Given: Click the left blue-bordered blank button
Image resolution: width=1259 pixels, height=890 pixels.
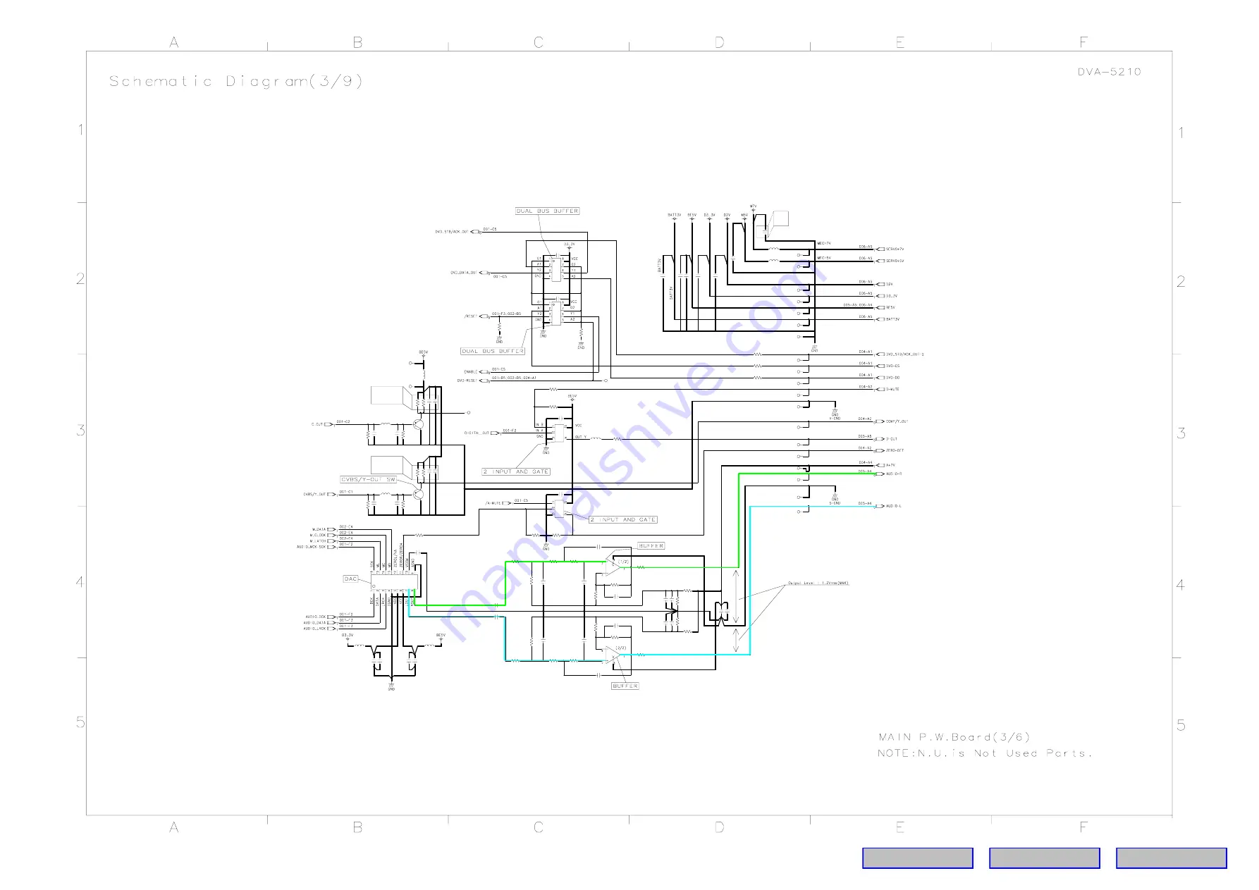Looking at the screenshot, I should (x=917, y=858).
